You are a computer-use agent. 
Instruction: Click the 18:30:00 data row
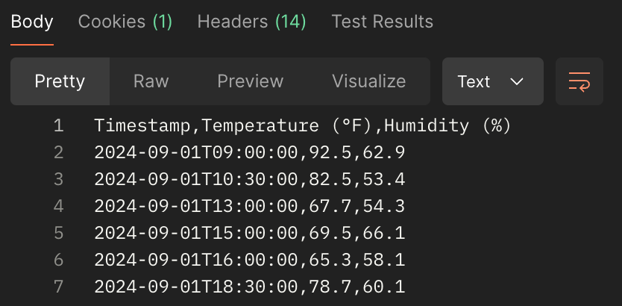pyautogui.click(x=249, y=287)
